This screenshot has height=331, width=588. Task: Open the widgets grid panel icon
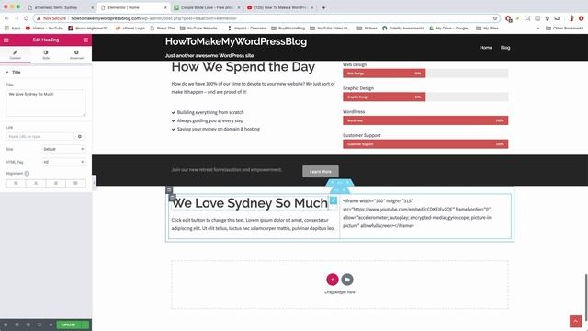pos(85,40)
